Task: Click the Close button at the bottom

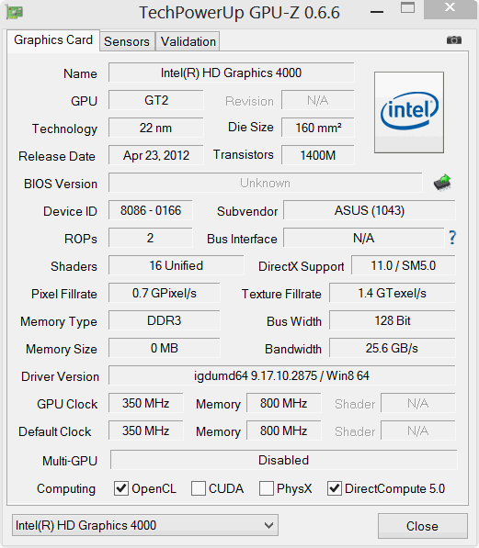Action: click(423, 526)
